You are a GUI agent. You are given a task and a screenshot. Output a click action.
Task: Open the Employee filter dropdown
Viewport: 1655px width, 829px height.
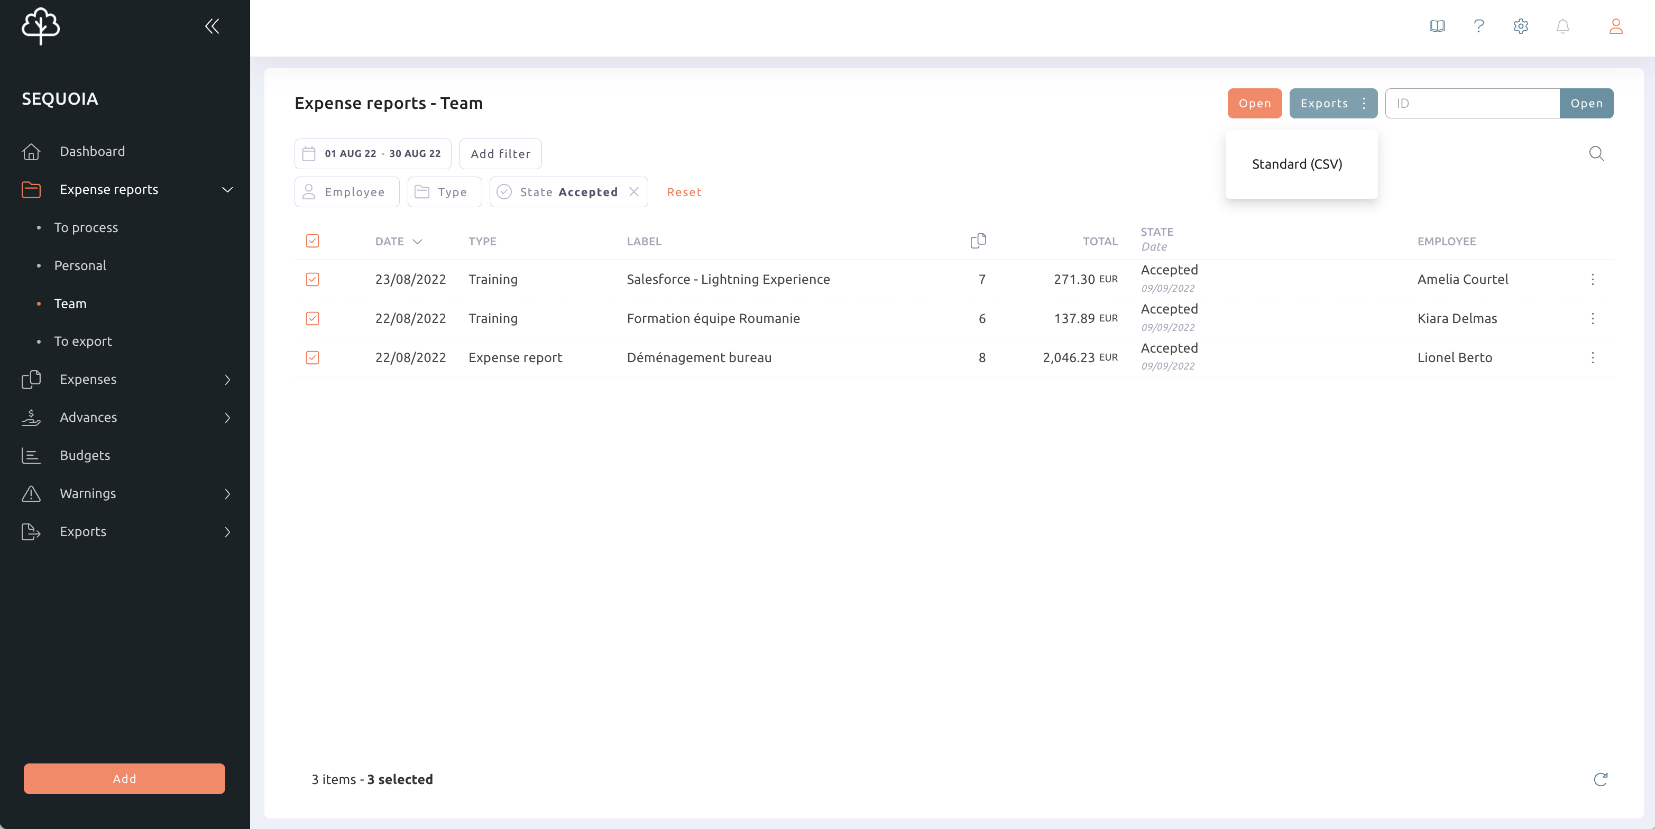point(347,192)
